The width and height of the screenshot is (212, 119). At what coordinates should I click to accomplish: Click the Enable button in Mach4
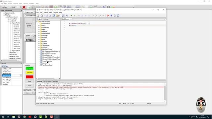pyautogui.click(x=29, y=86)
